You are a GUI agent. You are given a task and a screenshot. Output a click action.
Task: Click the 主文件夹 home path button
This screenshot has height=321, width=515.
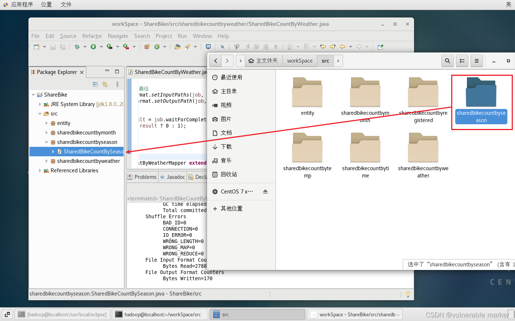[263, 61]
